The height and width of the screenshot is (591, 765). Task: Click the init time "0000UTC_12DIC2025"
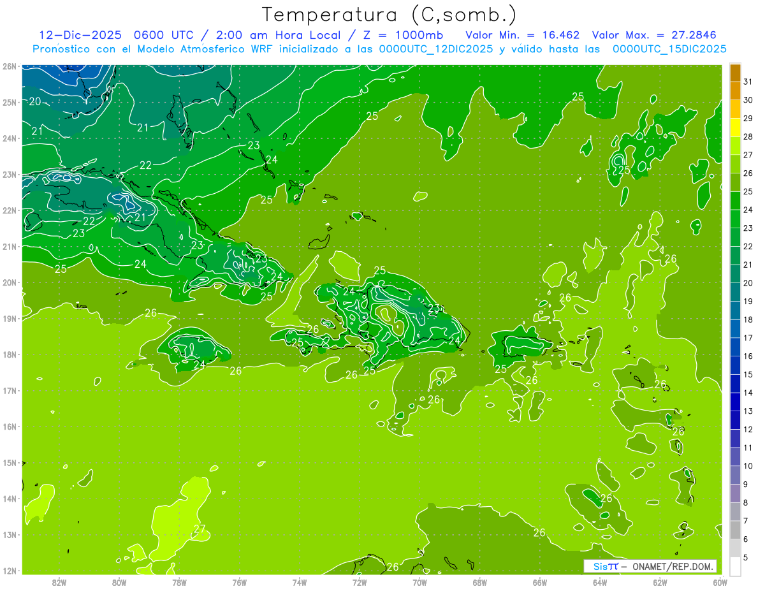436,49
